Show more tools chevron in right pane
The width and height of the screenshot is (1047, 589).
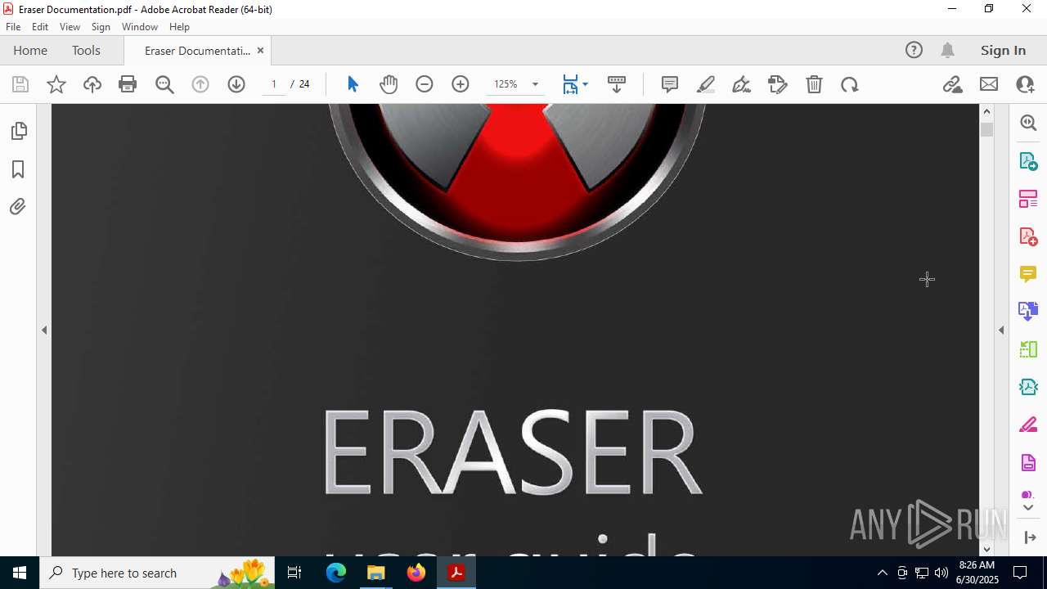coord(1028,508)
